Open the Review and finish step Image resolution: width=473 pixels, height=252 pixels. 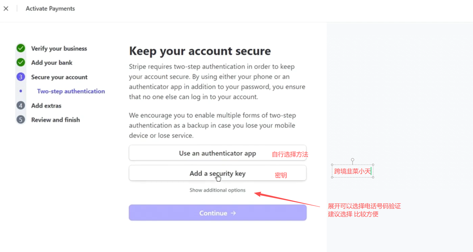tap(55, 120)
